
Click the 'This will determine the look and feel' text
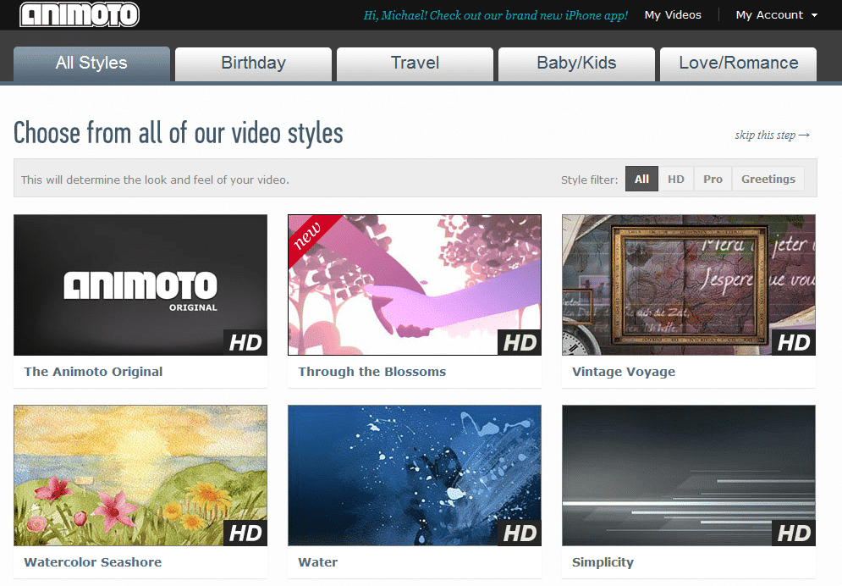point(155,180)
